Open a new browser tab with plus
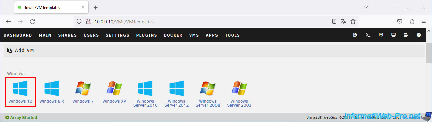 coord(95,7)
